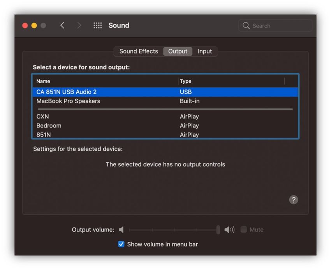Image resolution: width=331 pixels, height=270 pixels.
Task: Switch to the Sound Effects tab
Action: pos(138,51)
